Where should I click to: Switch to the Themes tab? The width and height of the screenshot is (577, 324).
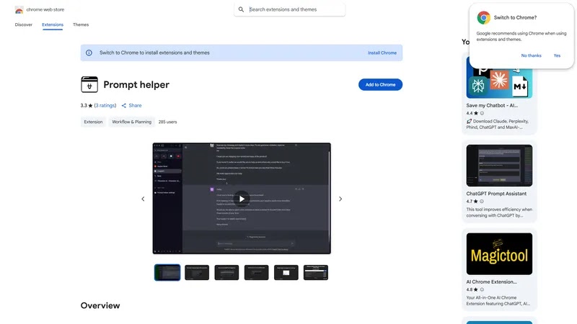pyautogui.click(x=81, y=24)
